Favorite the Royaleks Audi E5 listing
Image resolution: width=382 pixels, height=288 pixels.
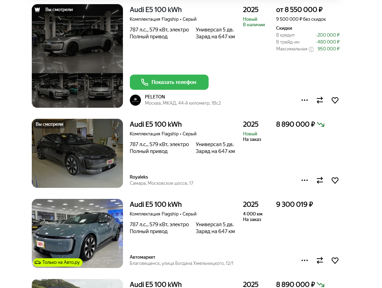pyautogui.click(x=335, y=180)
